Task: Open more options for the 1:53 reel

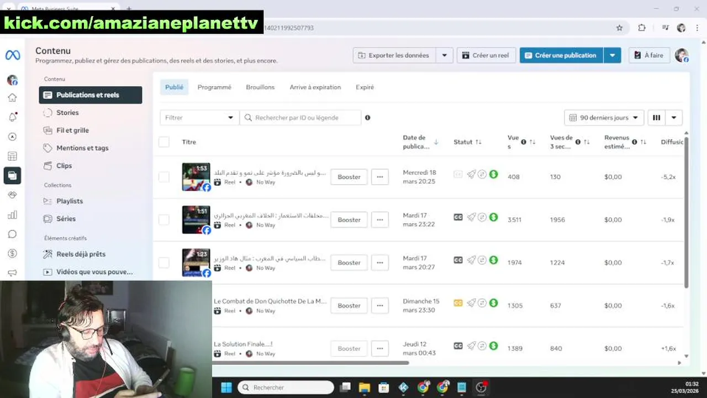Action: [380, 177]
